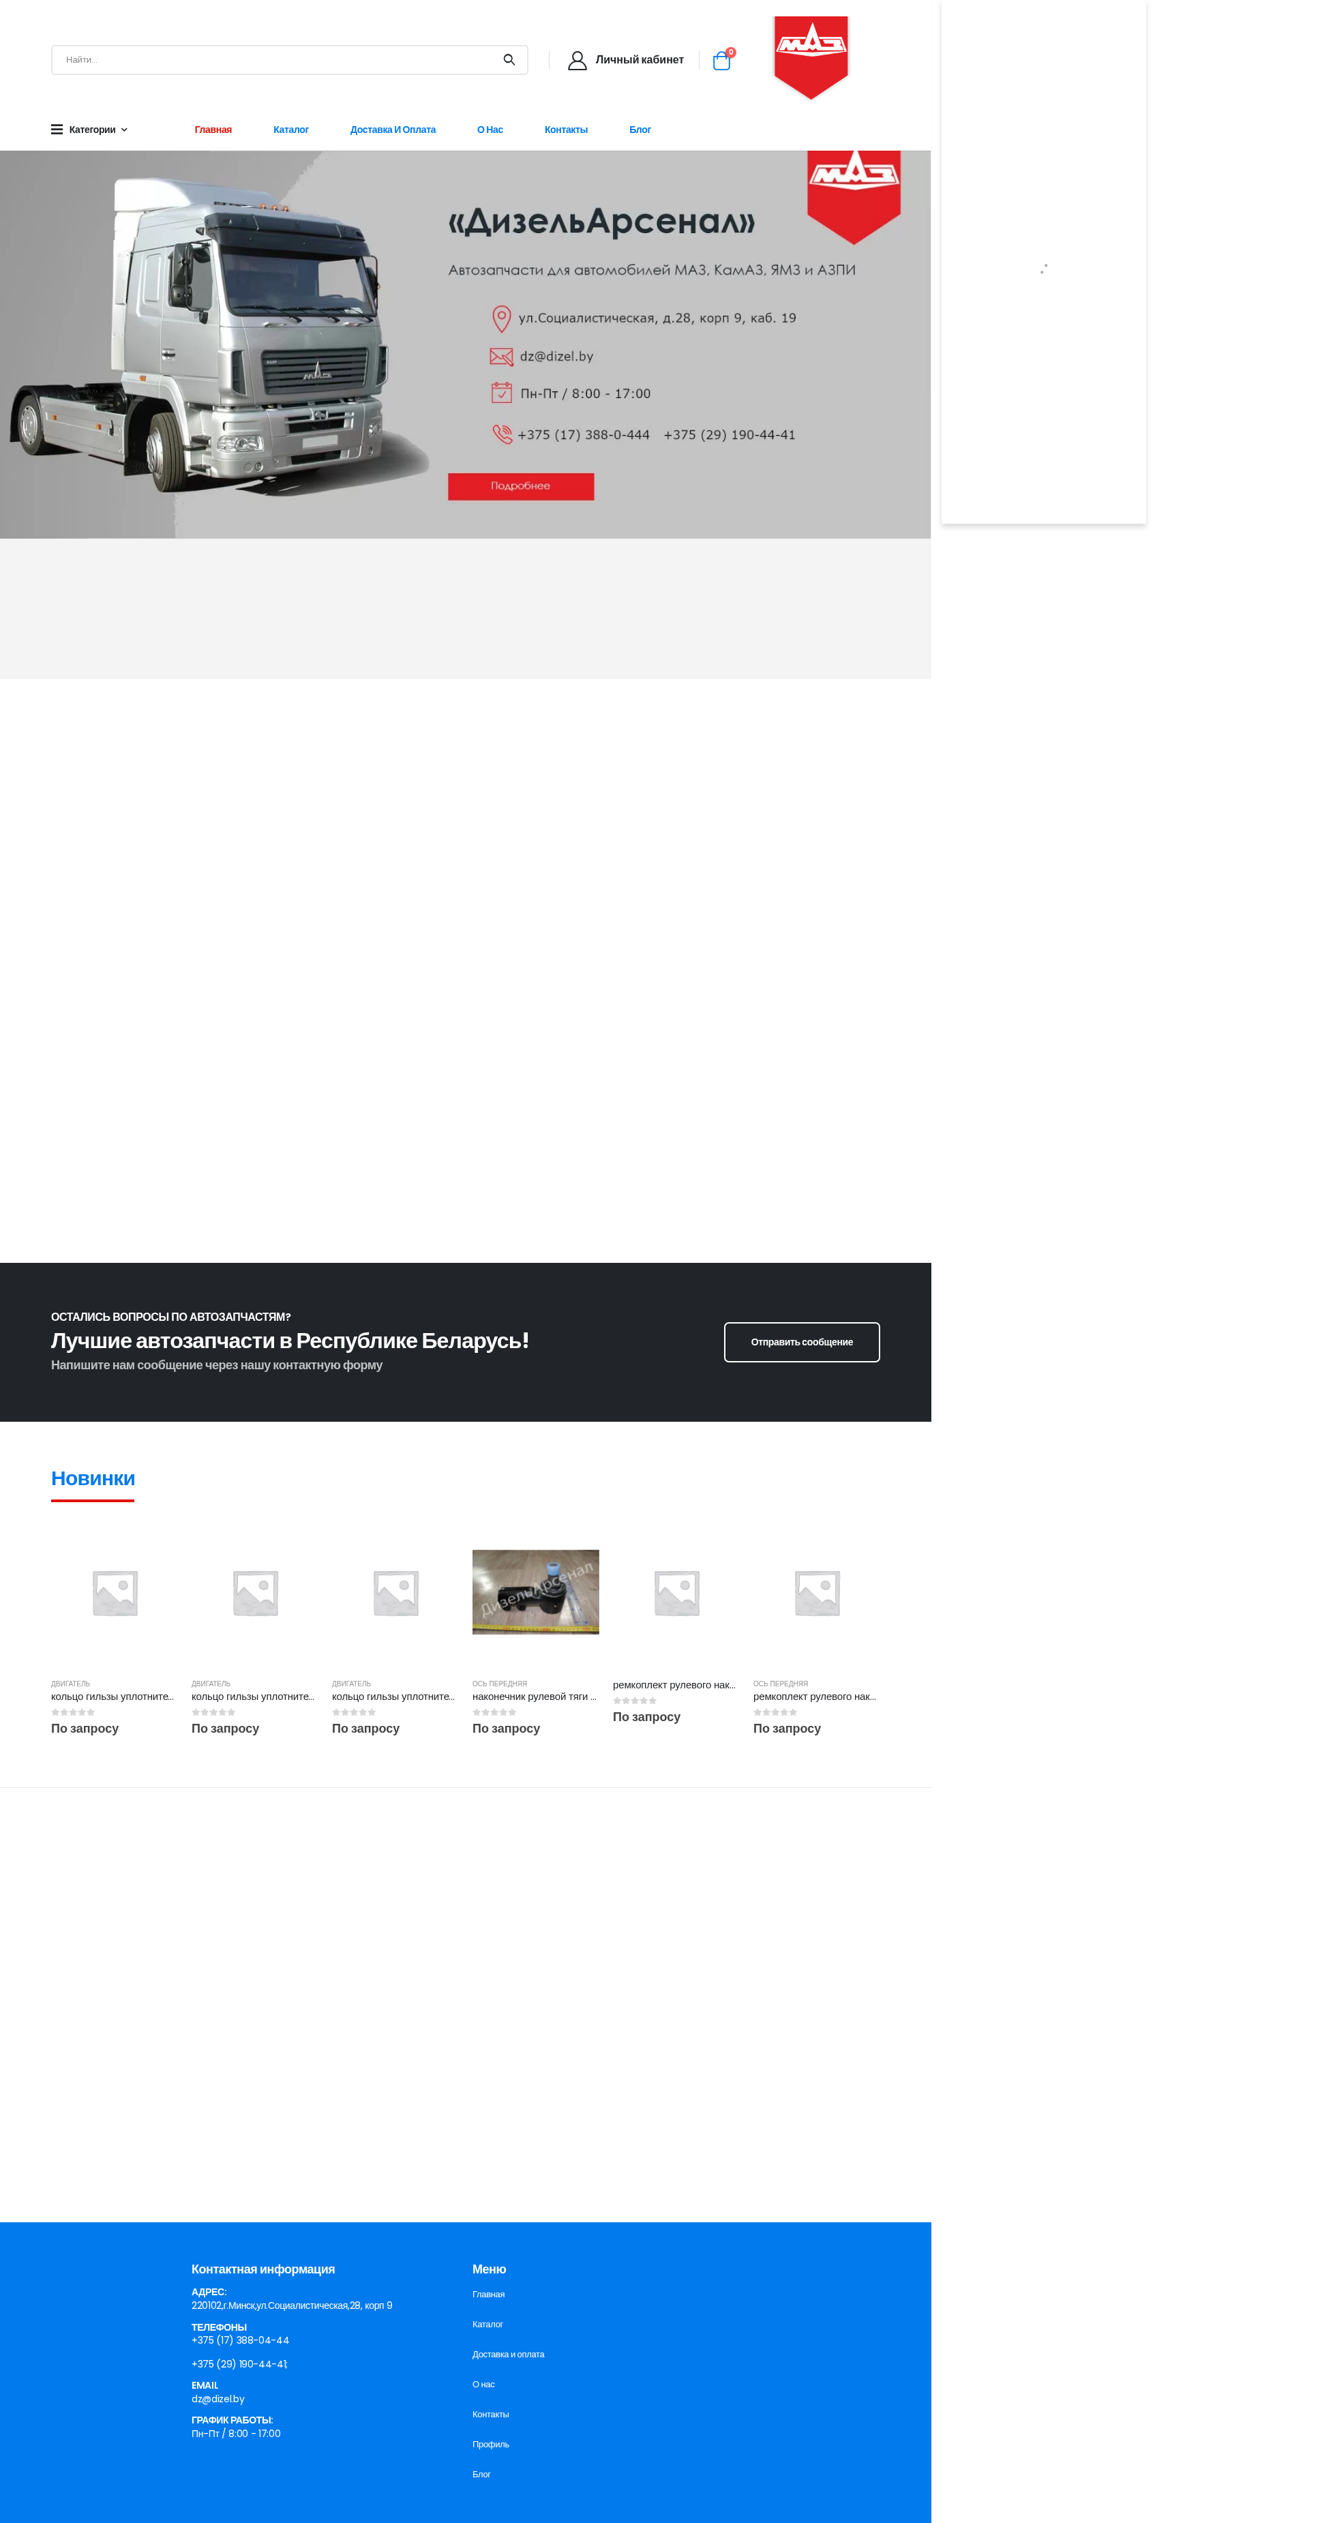This screenshot has width=1320, height=2523.
Task: Open Блог in top navigation
Action: 640,130
